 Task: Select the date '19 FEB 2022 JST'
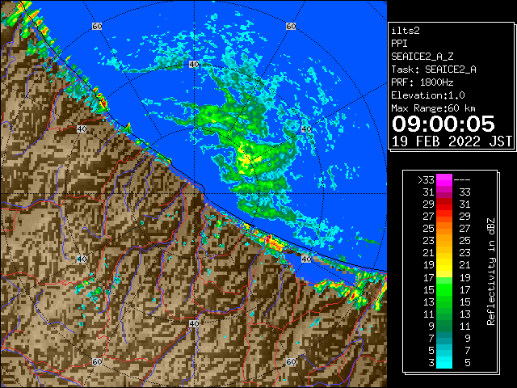[452, 141]
